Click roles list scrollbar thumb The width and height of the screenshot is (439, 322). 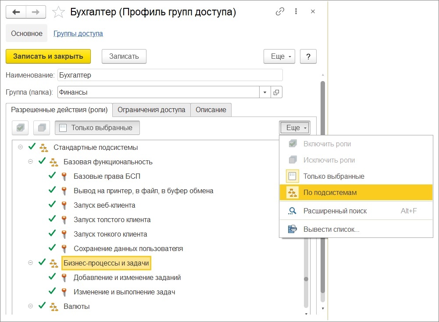tap(306, 279)
